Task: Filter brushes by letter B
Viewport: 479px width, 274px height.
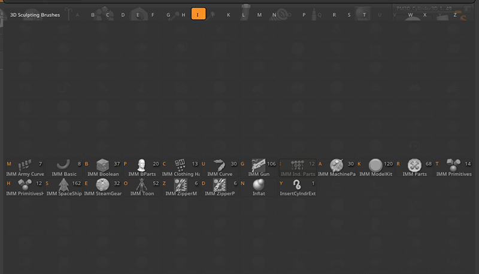Action: coord(92,14)
